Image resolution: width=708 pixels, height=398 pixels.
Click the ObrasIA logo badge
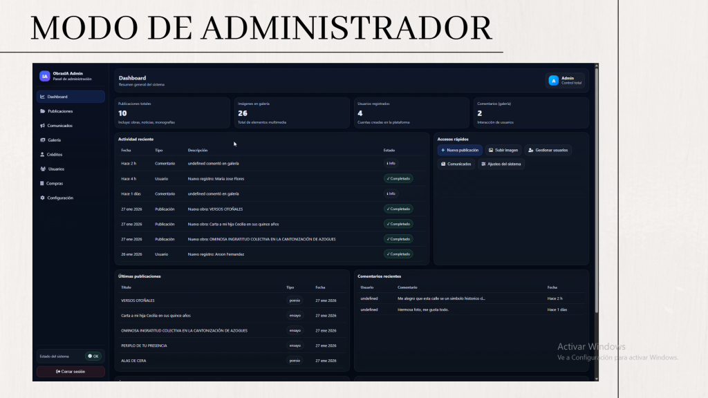click(45, 77)
